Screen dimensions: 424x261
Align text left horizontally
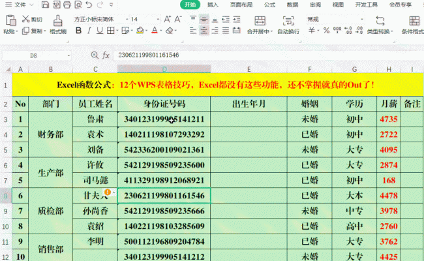click(193, 31)
